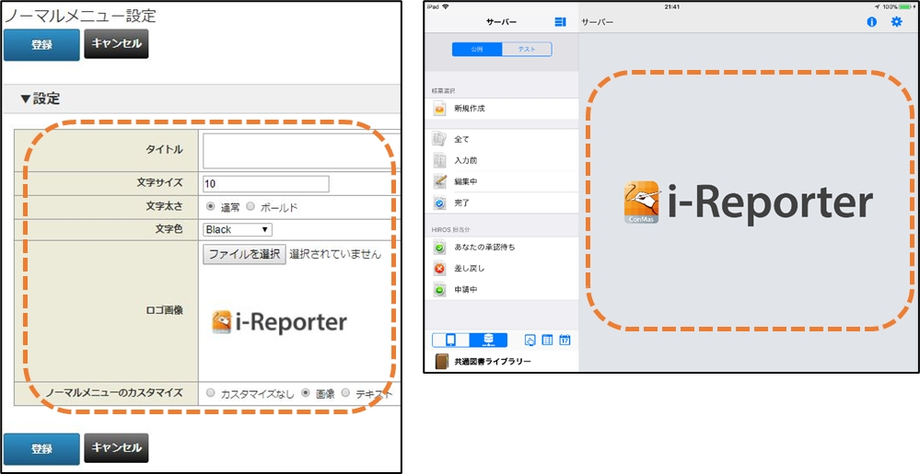
Task: Select 完了 list row text
Action: pos(461,203)
